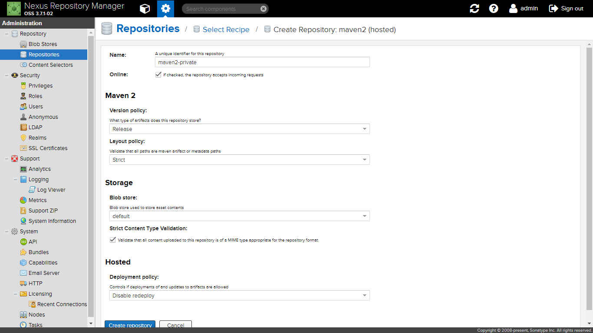This screenshot has width=593, height=333.
Task: Toggle the Online checkbox
Action: (x=158, y=75)
